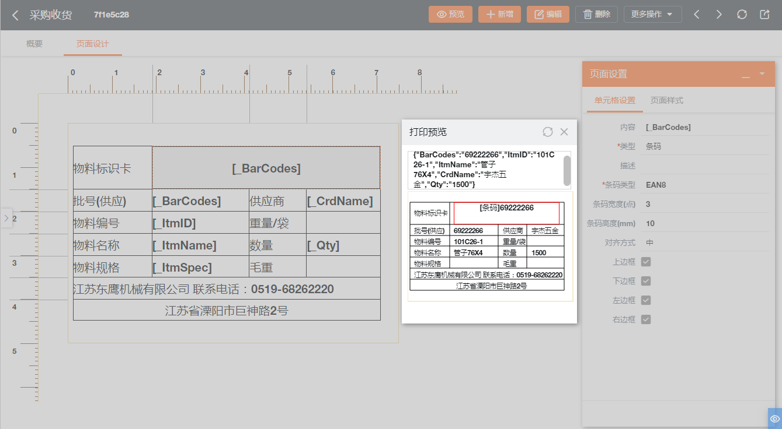Switch to the 页面设计 tab
782x429 pixels.
pyautogui.click(x=93, y=44)
